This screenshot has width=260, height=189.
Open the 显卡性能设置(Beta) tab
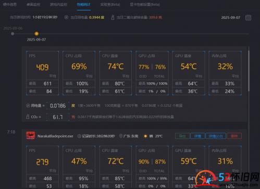pyautogui.click(x=145, y=5)
